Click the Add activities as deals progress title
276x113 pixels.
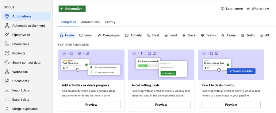pos(86,85)
